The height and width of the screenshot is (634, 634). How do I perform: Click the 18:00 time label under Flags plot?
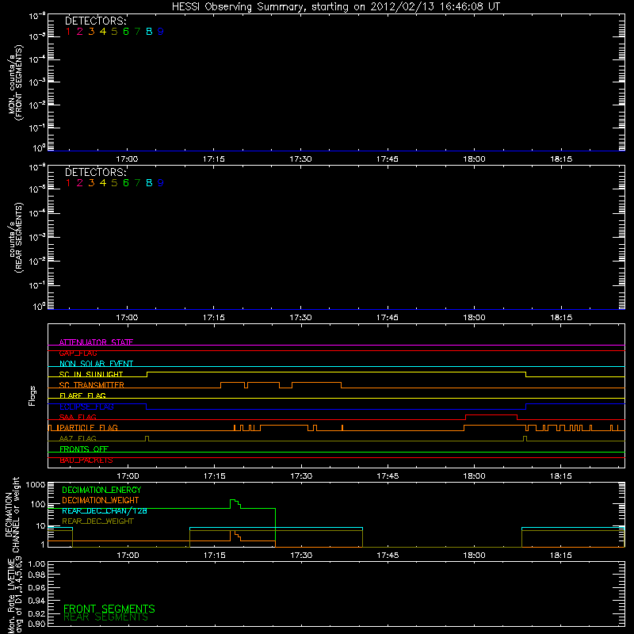coord(474,476)
